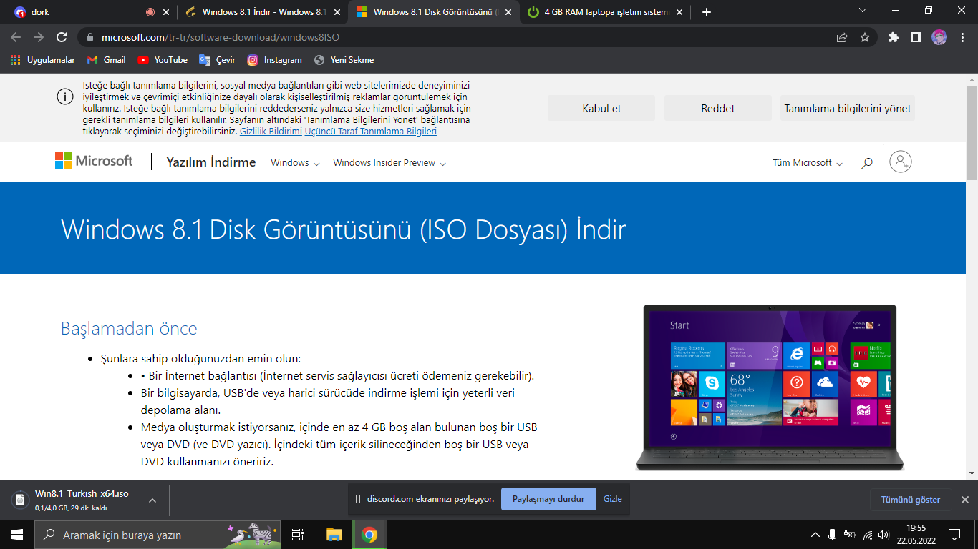Open a new tab with the plus button
Viewport: 978px width, 549px height.
point(707,12)
